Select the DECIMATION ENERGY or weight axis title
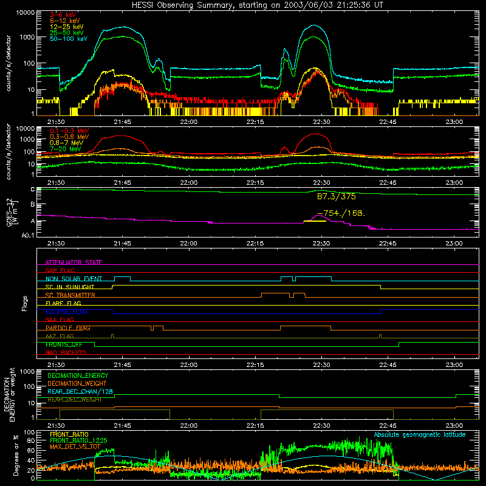The height and width of the screenshot is (486, 486). click(9, 394)
